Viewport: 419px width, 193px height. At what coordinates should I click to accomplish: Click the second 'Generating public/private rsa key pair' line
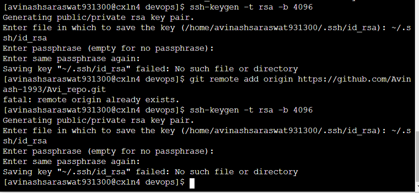pos(98,120)
